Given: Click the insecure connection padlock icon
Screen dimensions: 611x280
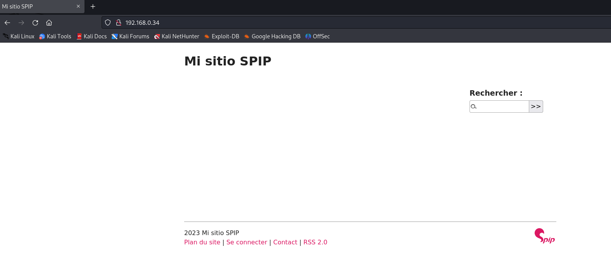Looking at the screenshot, I should point(119,22).
